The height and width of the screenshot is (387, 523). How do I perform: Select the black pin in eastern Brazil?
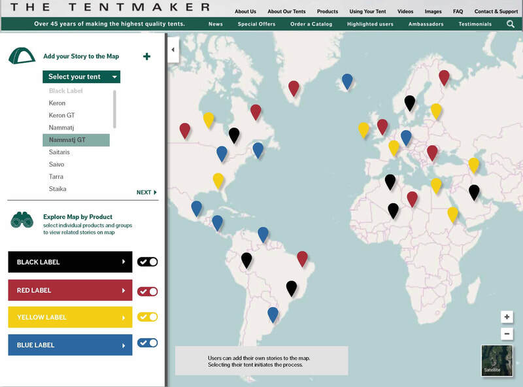292,288
